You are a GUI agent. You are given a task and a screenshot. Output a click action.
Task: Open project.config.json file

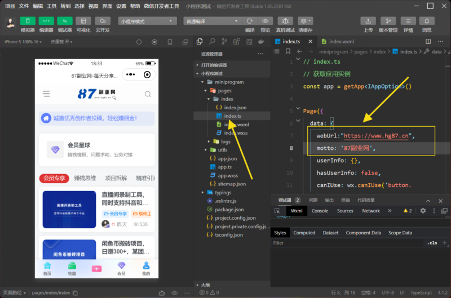pyautogui.click(x=235, y=218)
